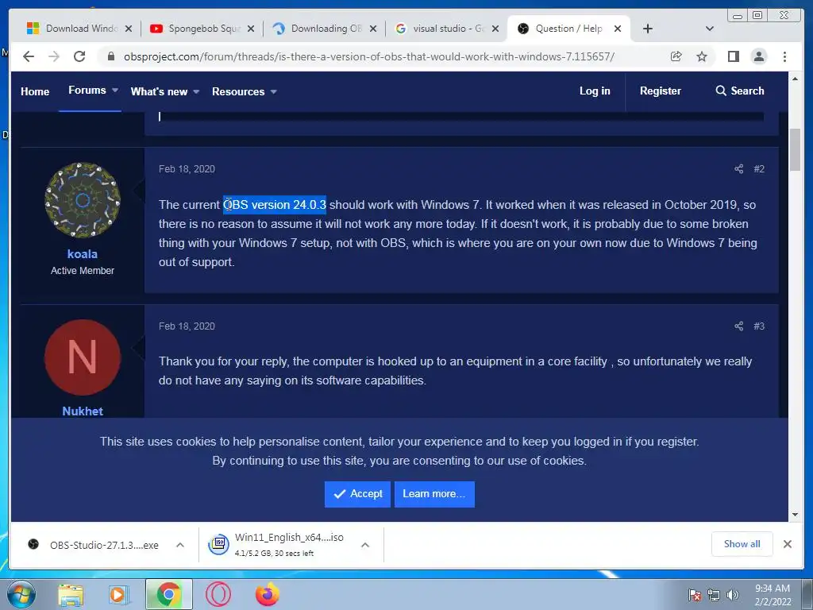Expand options for OBS-Studio download
Screen dimensions: 813x610
[180, 545]
